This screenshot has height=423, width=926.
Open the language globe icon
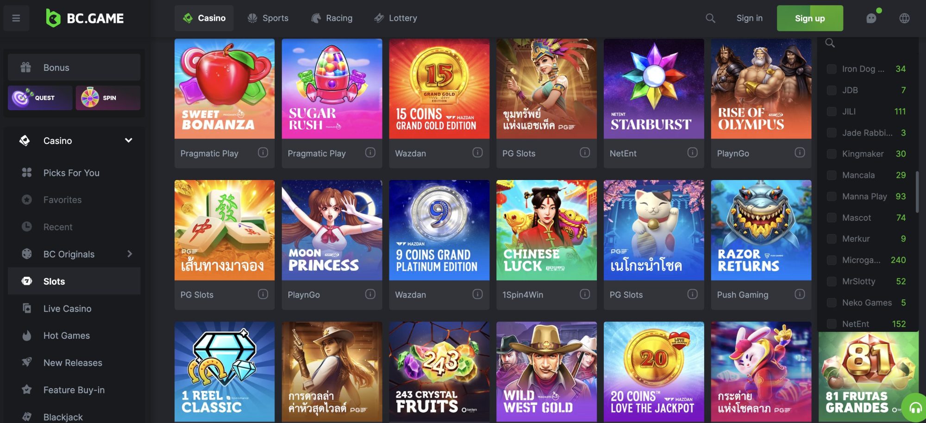click(x=904, y=18)
